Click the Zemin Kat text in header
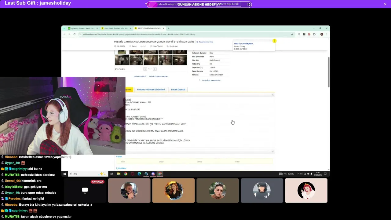 pos(174,46)
